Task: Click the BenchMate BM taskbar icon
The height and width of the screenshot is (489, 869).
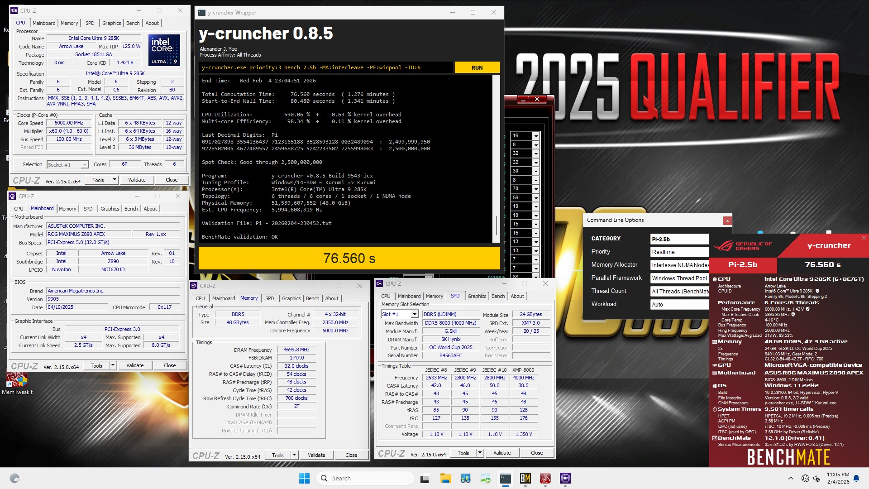Action: click(x=525, y=478)
